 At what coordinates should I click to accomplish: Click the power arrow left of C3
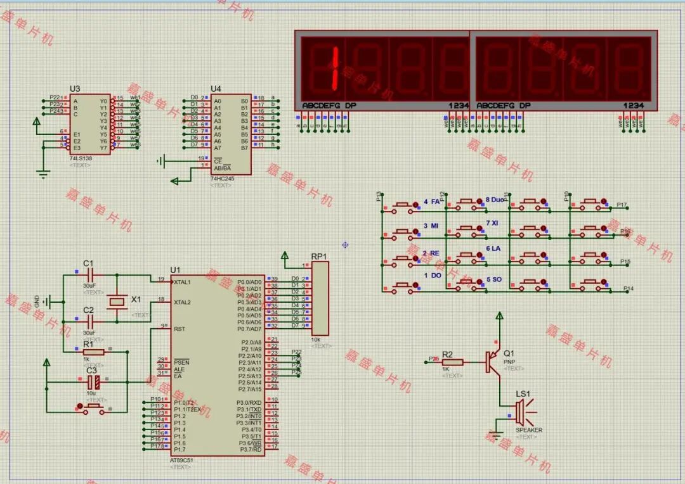click(x=47, y=362)
